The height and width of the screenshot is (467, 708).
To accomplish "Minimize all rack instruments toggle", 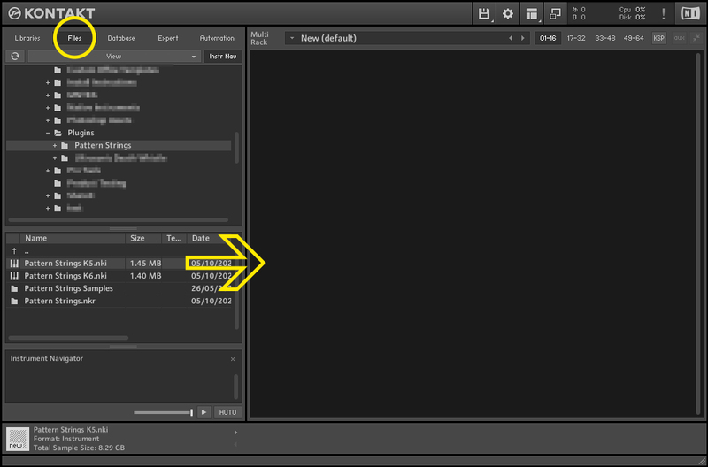I will click(x=696, y=38).
